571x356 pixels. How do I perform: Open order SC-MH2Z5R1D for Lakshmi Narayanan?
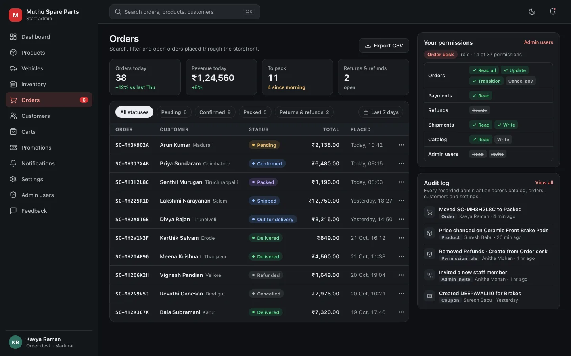(x=259, y=201)
